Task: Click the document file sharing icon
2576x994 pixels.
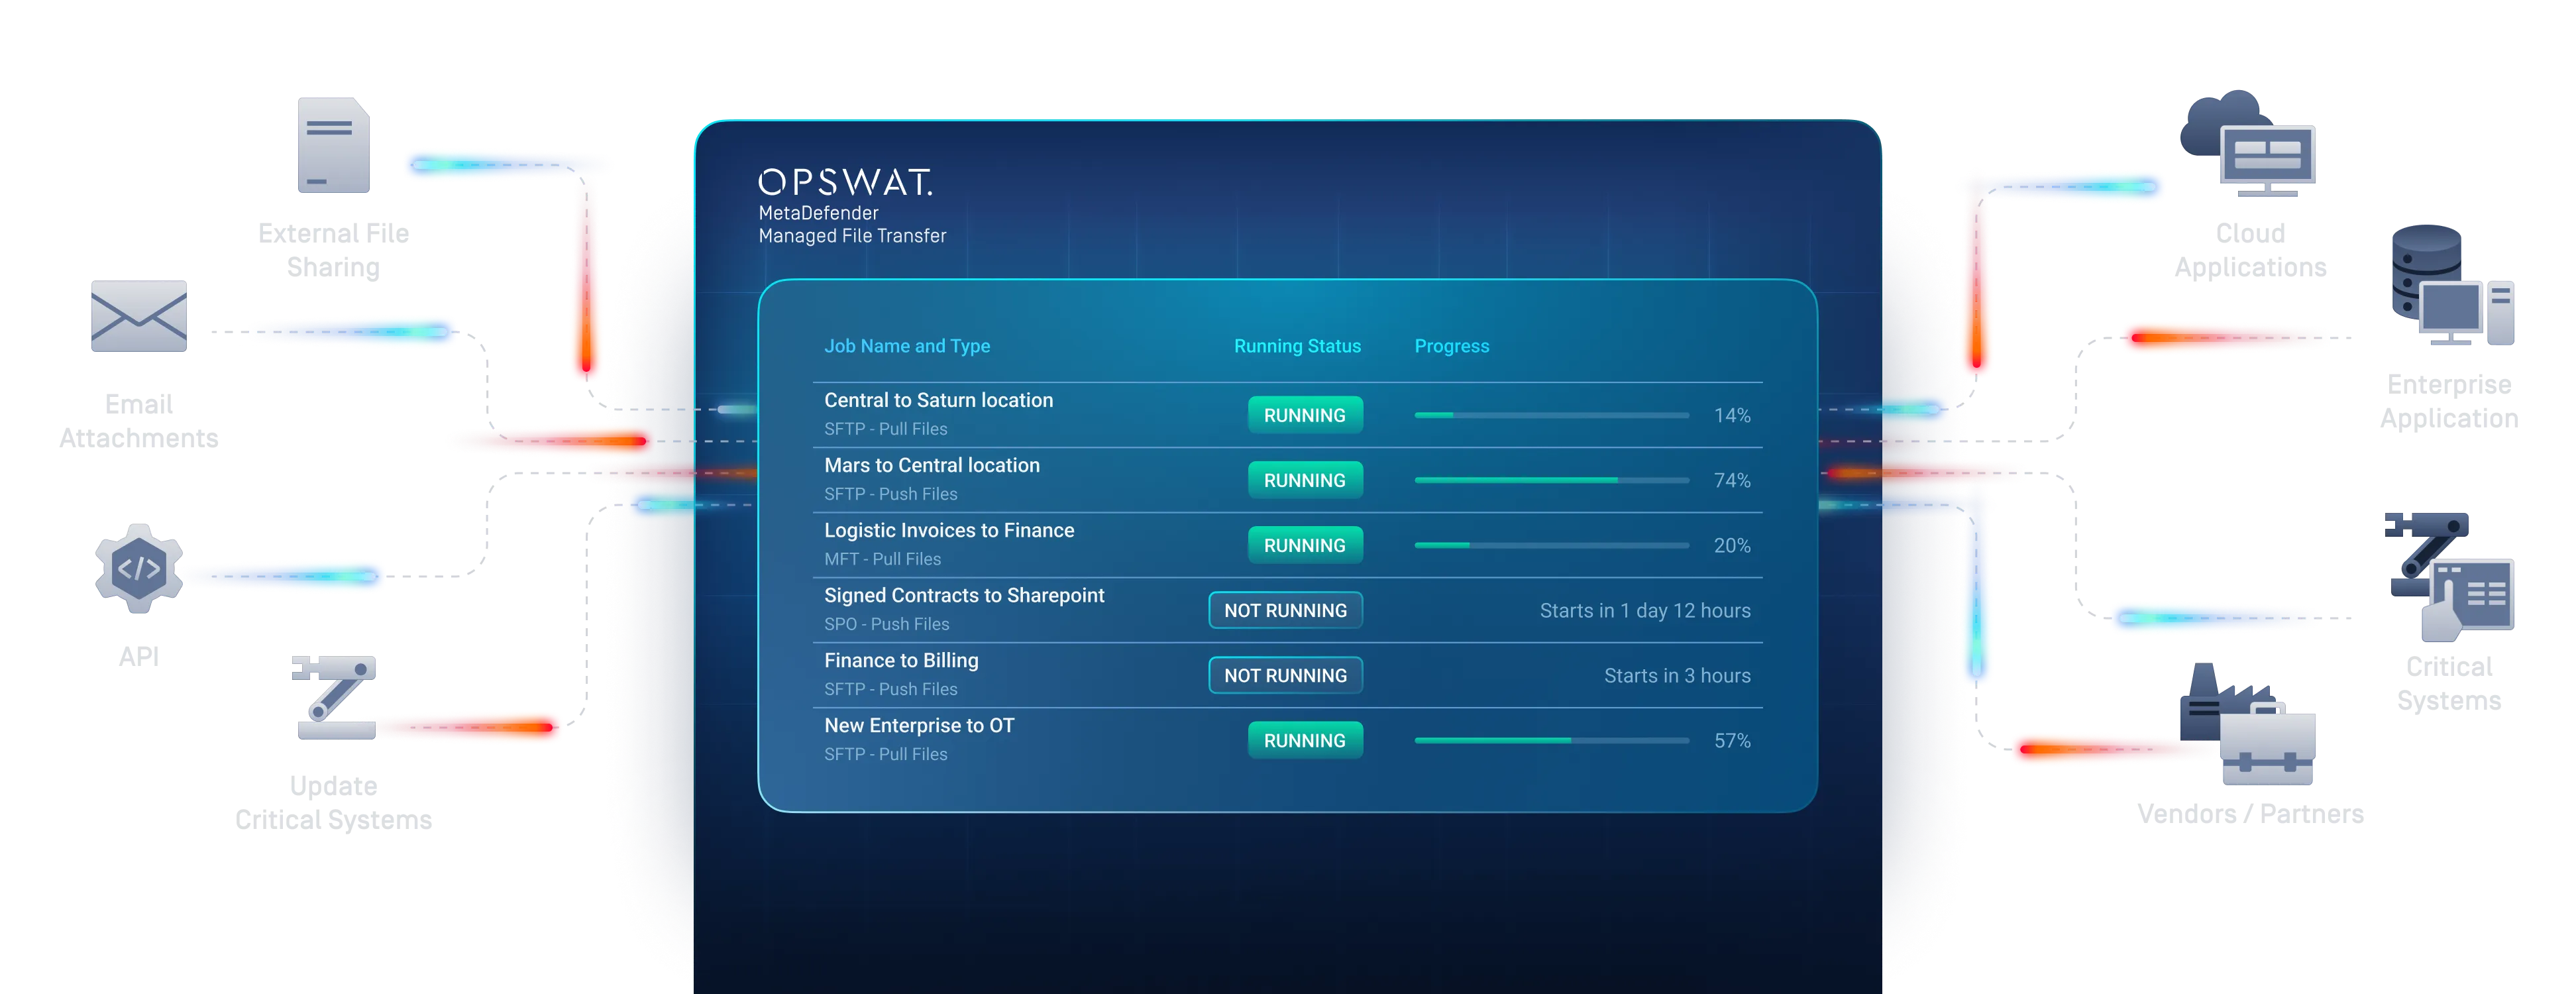Action: click(333, 146)
